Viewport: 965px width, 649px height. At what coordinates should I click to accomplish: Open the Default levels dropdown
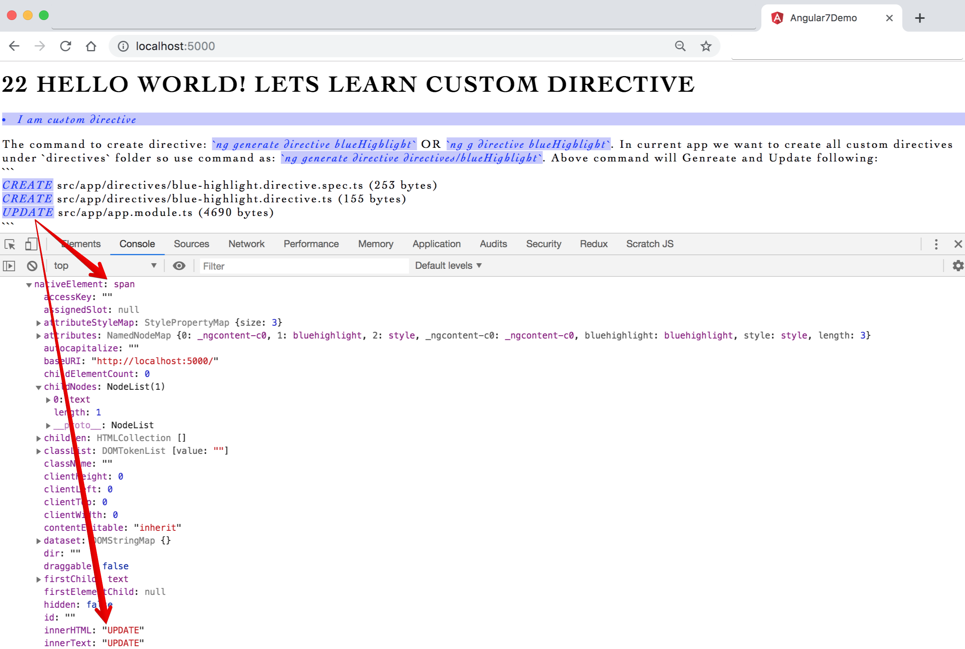tap(448, 266)
